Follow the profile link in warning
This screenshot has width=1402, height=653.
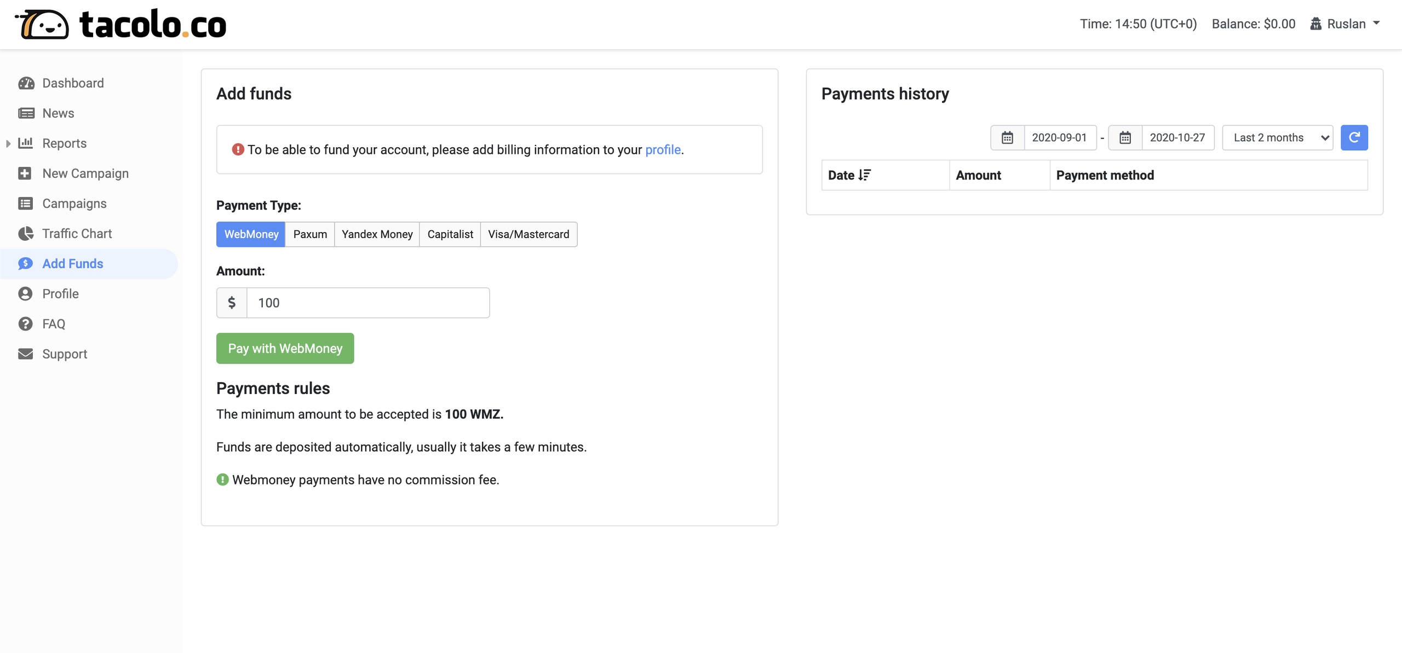click(663, 150)
